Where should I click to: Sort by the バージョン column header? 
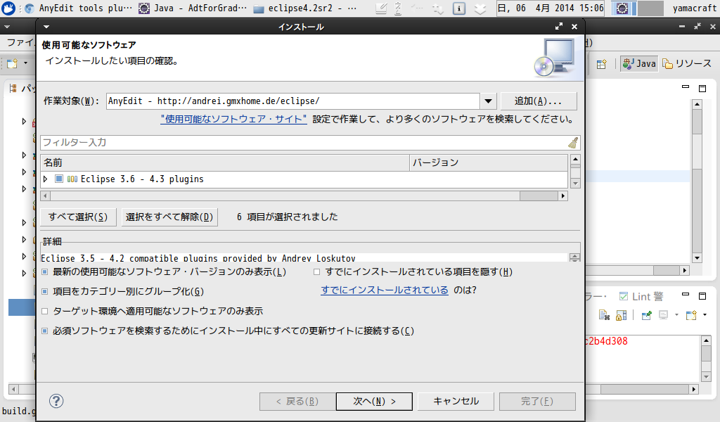(x=489, y=162)
